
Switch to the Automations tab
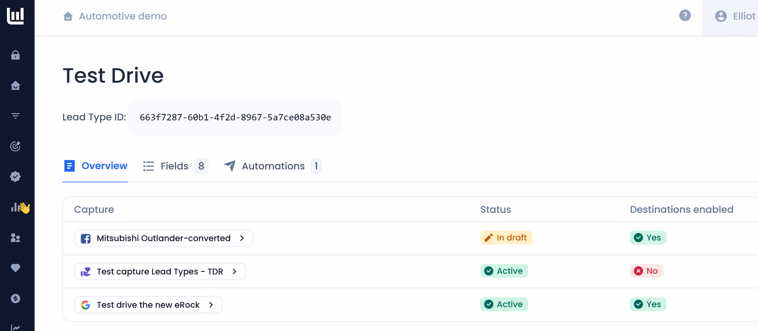[272, 166]
